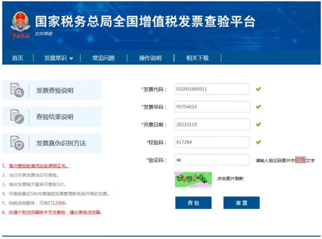This screenshot has height=239, width=322.
Task: Click the 点击图片刷新 hint text
Action: [x=230, y=178]
